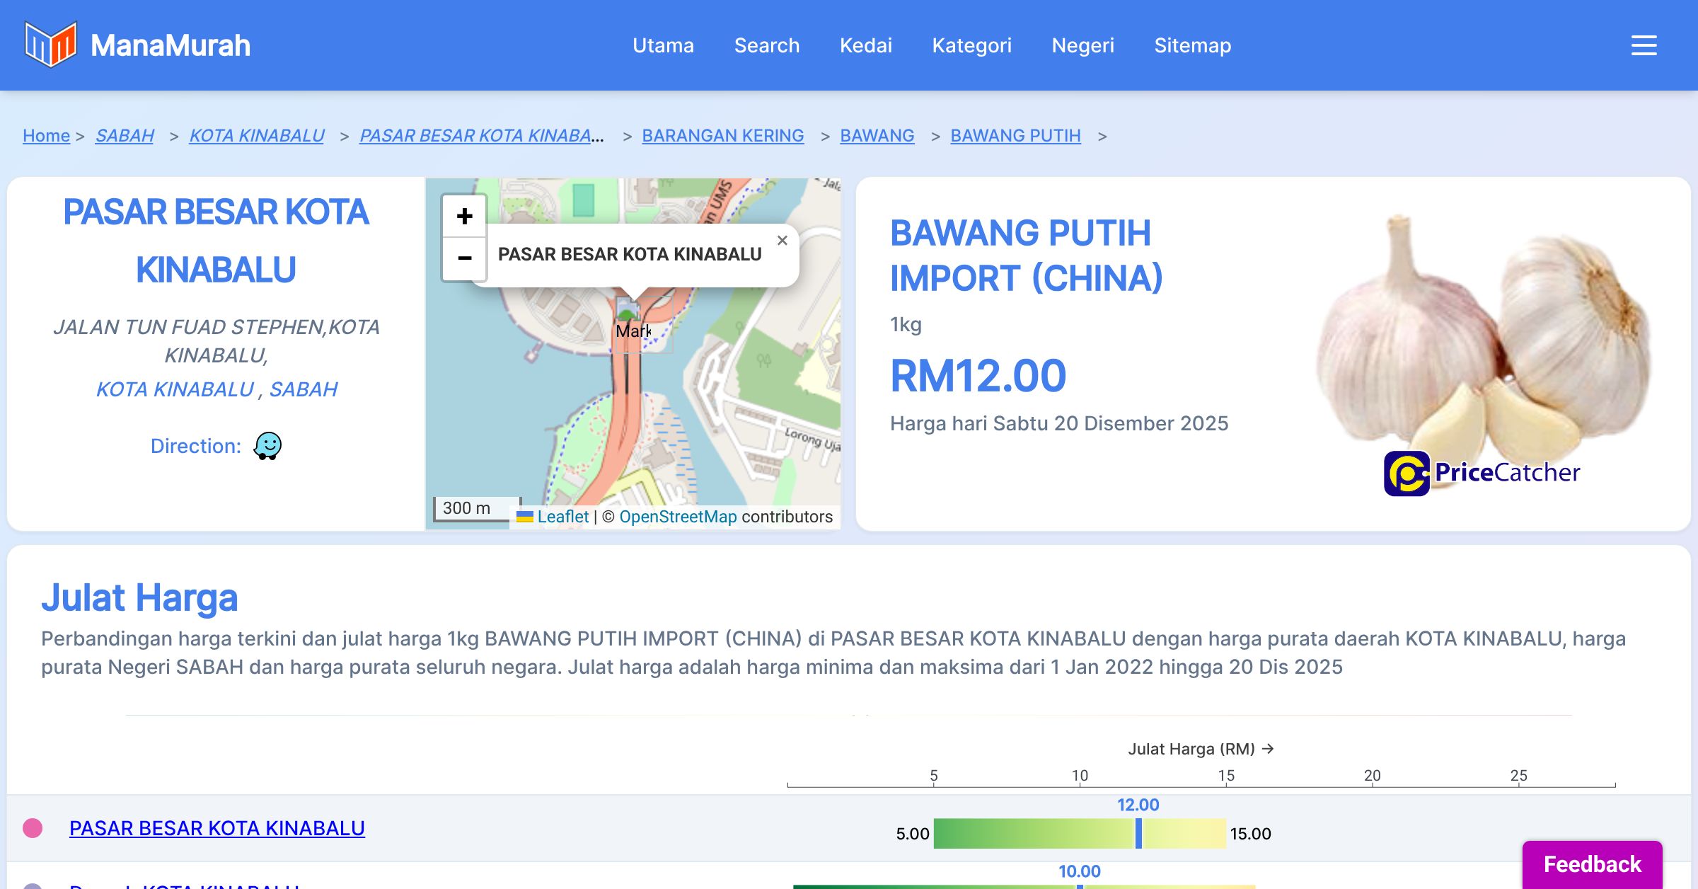Open BARANGAN KERING breadcrumb
The image size is (1698, 889).
pos(722,135)
